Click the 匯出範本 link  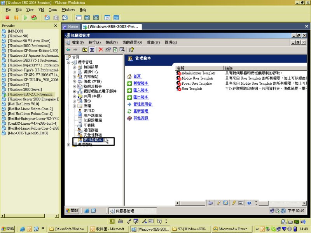click(141, 97)
